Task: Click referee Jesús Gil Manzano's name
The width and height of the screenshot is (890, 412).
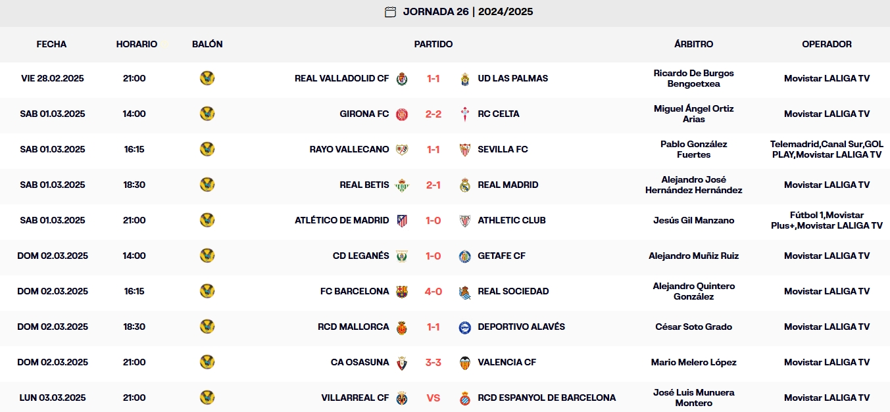Action: [x=693, y=220]
